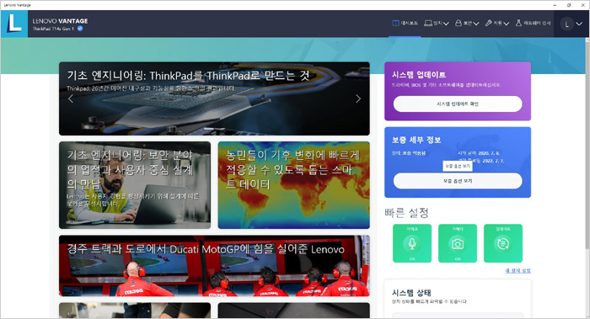This screenshot has height=319, width=590.
Task: Show the previous carousel article
Action: [x=71, y=98]
